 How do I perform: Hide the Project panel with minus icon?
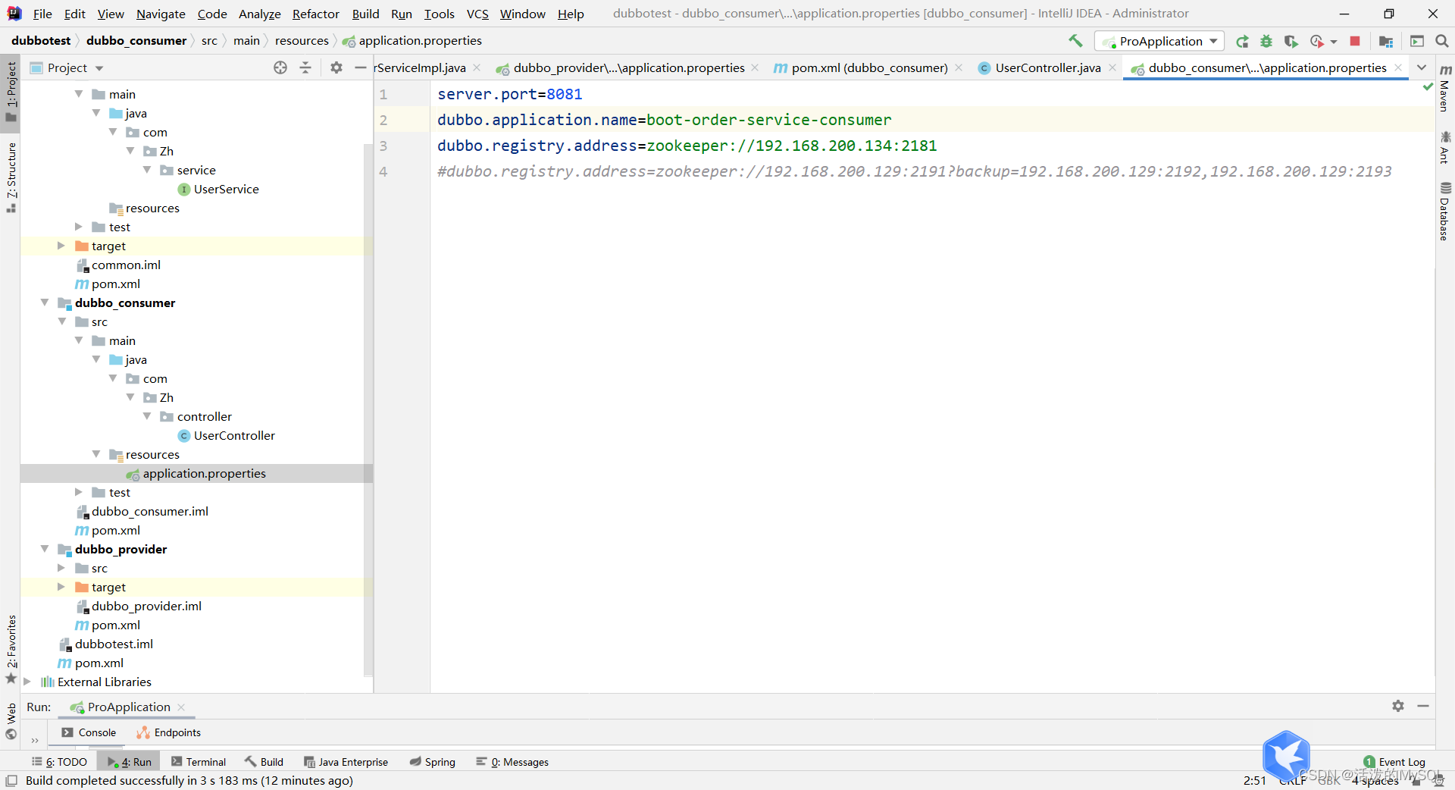click(361, 67)
